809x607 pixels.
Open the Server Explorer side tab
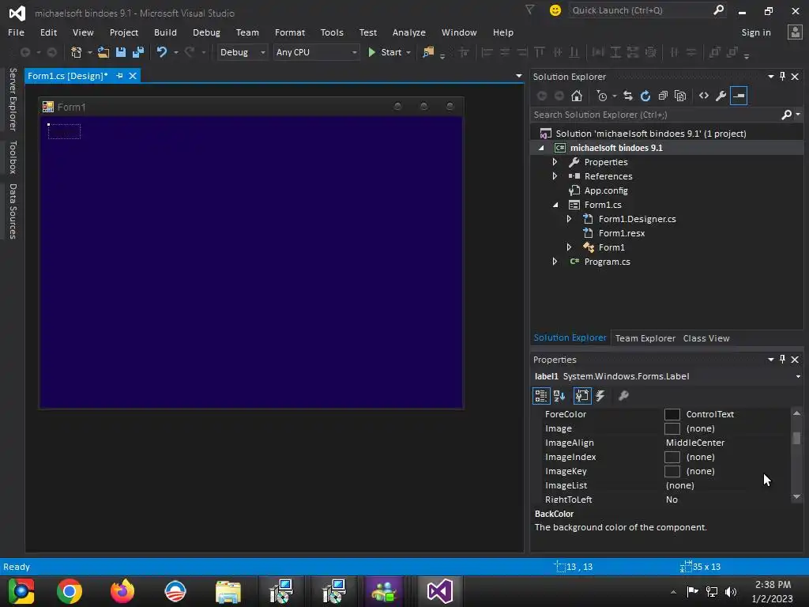click(x=13, y=100)
